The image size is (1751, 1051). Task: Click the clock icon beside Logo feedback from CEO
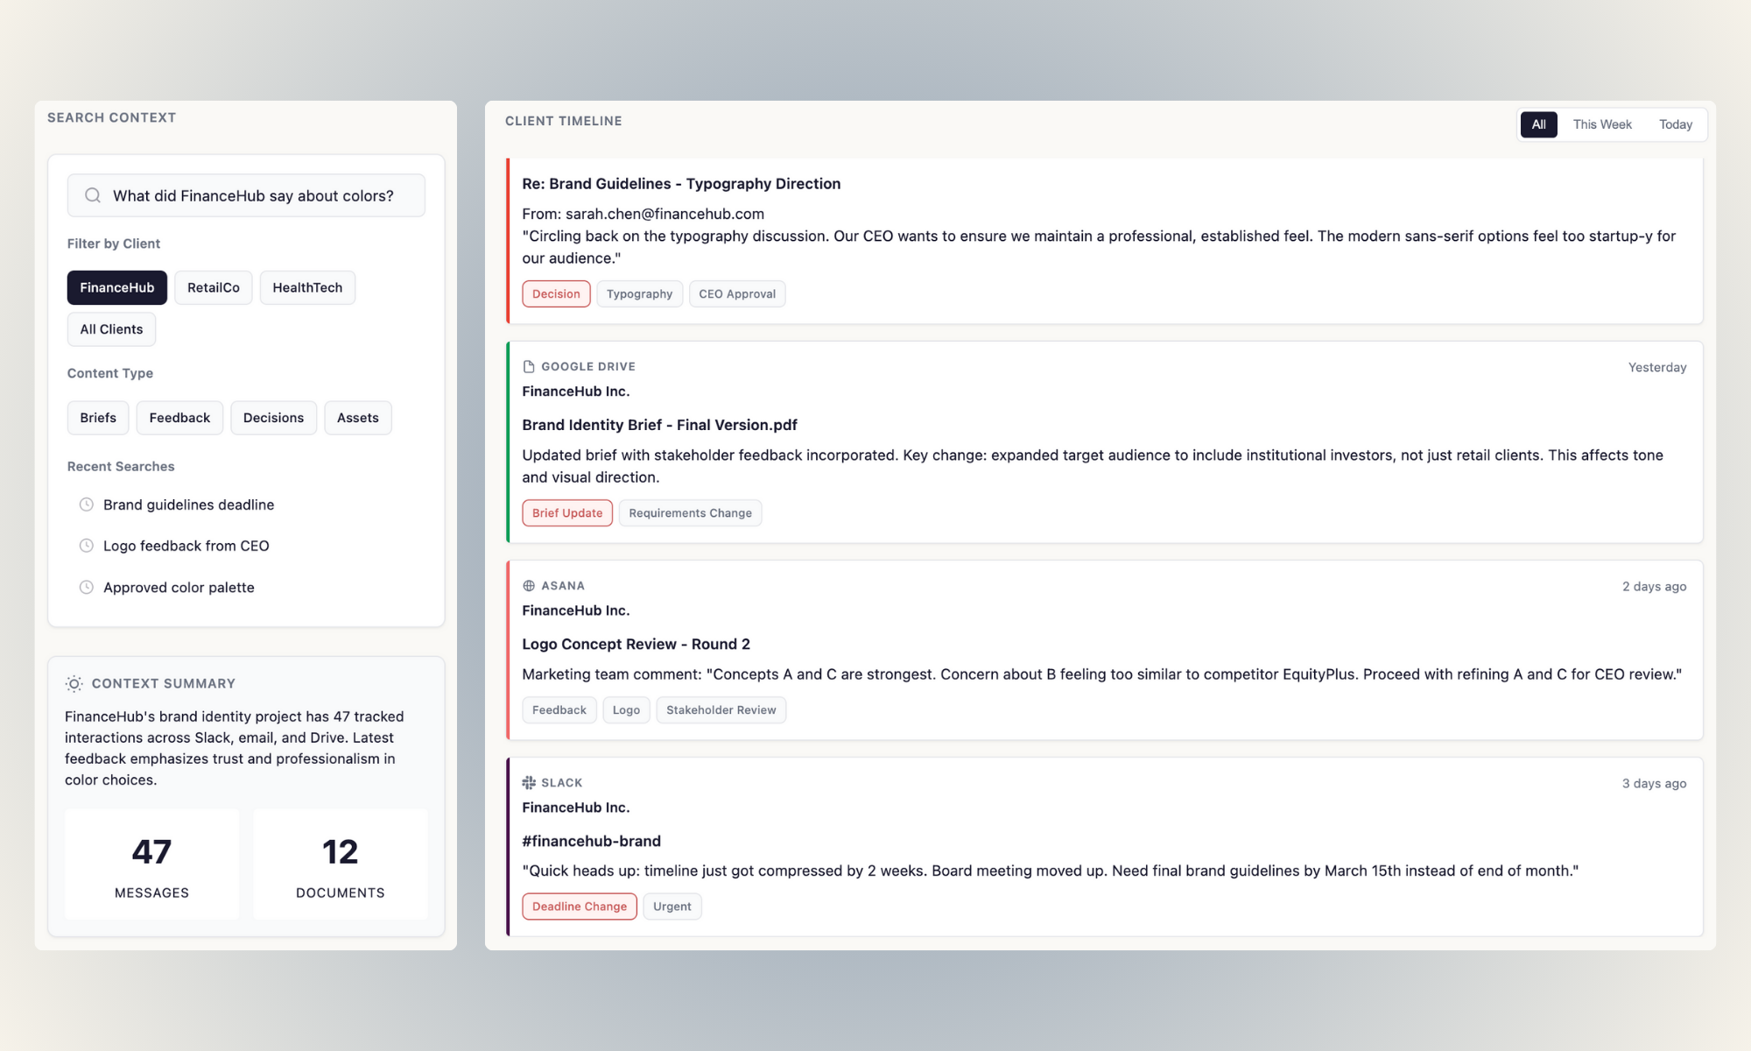(x=86, y=546)
